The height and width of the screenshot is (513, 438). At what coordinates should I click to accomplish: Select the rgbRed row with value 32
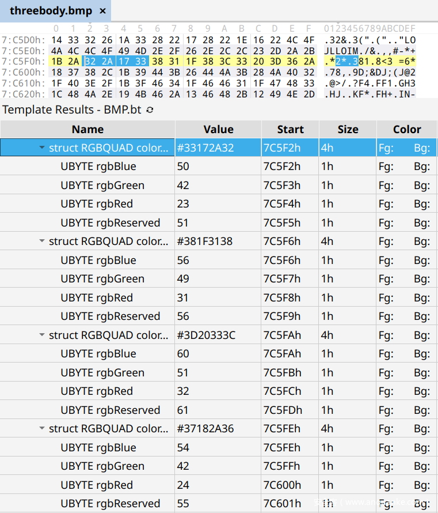(97, 391)
